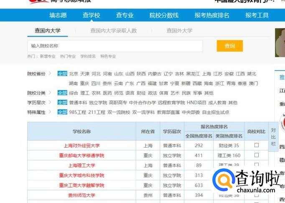Open the 院校分数线 navigation tab
The image size is (285, 203).
click(164, 15)
